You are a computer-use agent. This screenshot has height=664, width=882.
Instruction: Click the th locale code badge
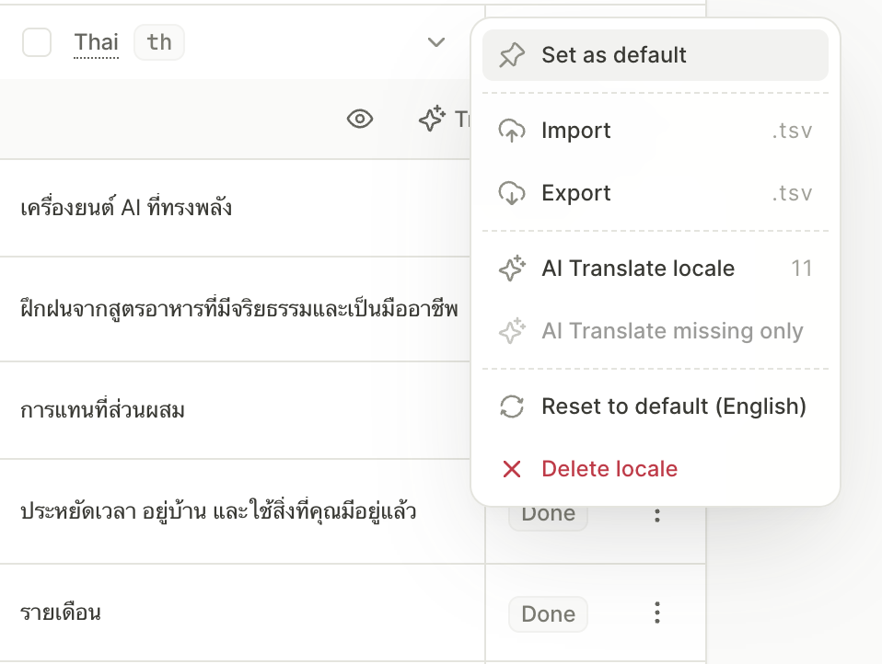pyautogui.click(x=159, y=42)
